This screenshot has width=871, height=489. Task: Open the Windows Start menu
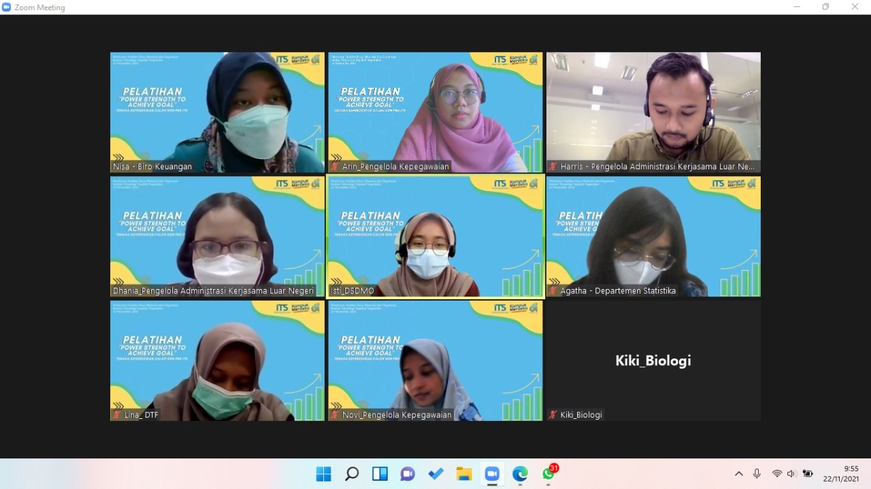tap(324, 474)
